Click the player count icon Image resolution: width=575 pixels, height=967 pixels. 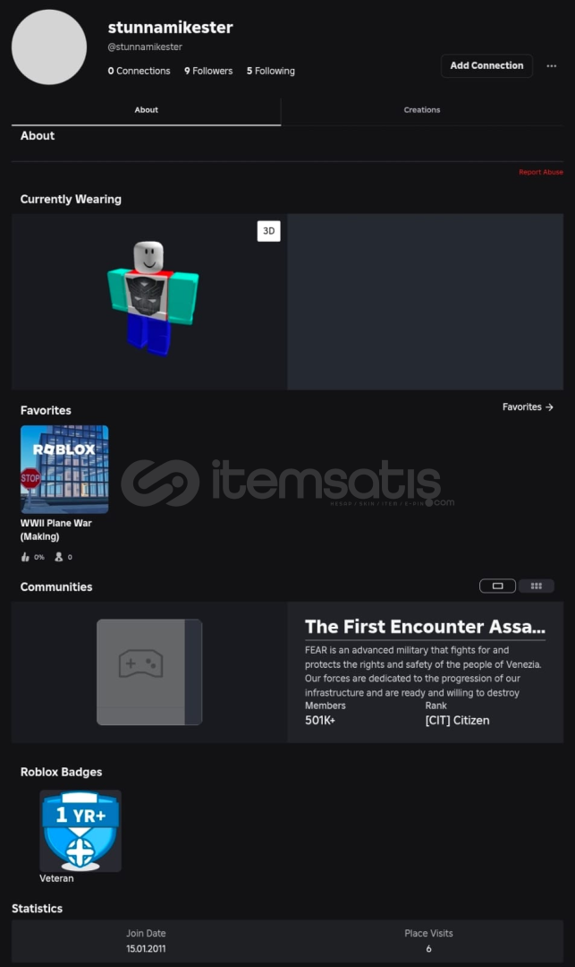coord(58,557)
